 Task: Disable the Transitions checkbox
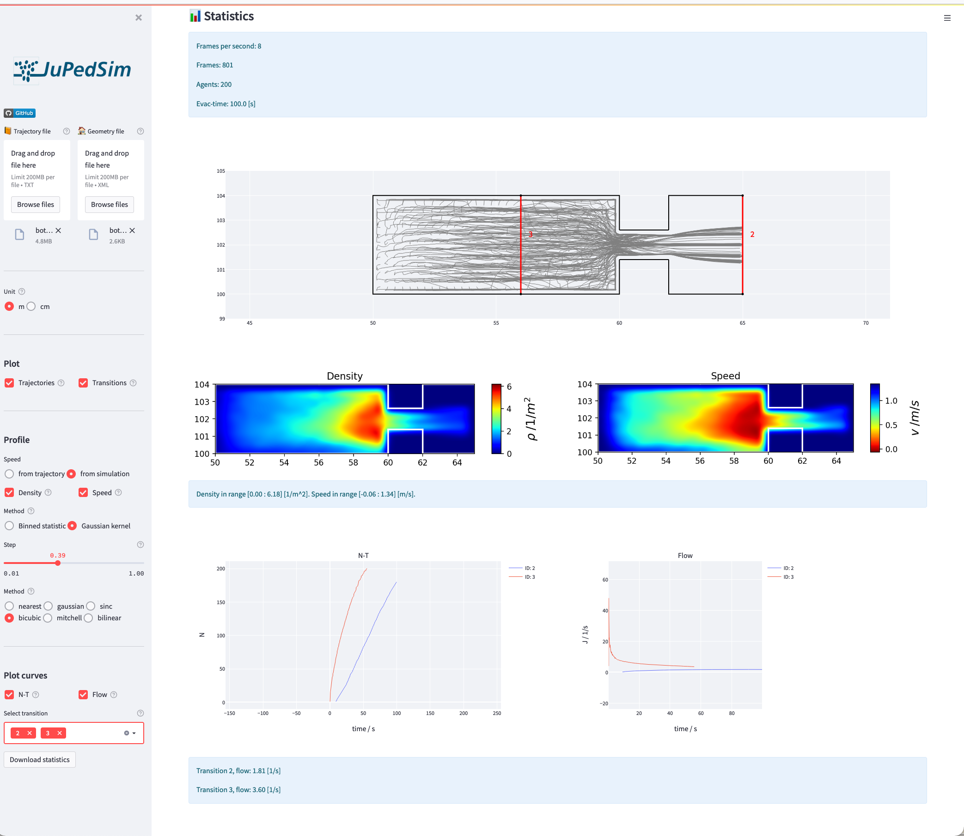coord(83,383)
